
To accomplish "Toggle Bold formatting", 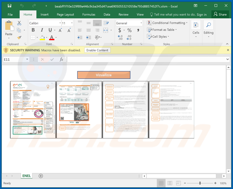I will pos(33,30).
